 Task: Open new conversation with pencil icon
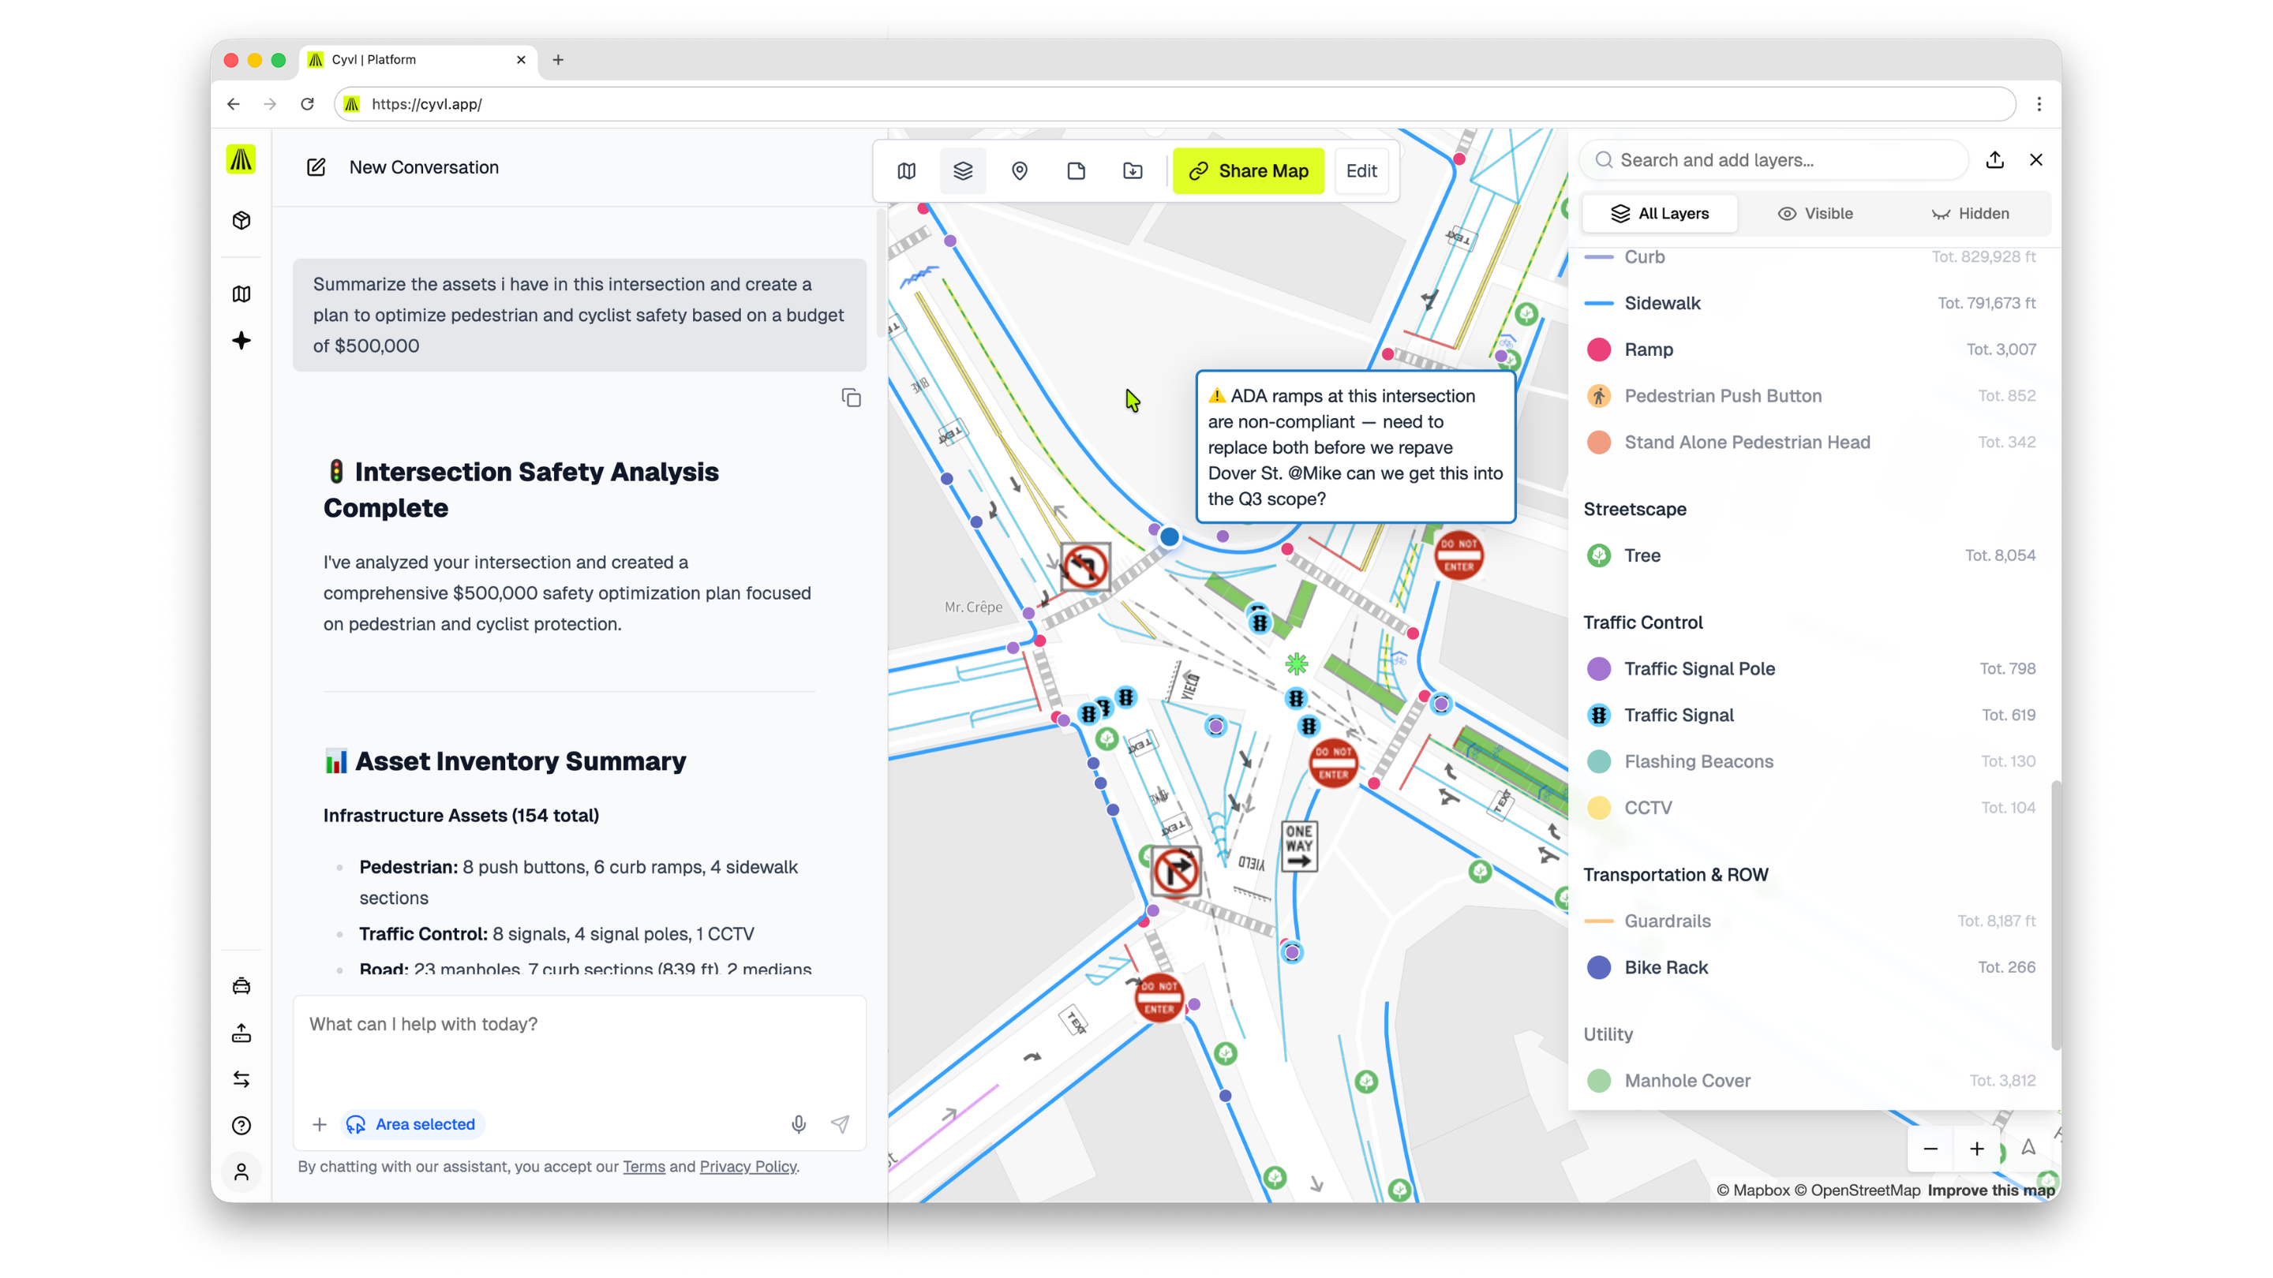point(316,167)
